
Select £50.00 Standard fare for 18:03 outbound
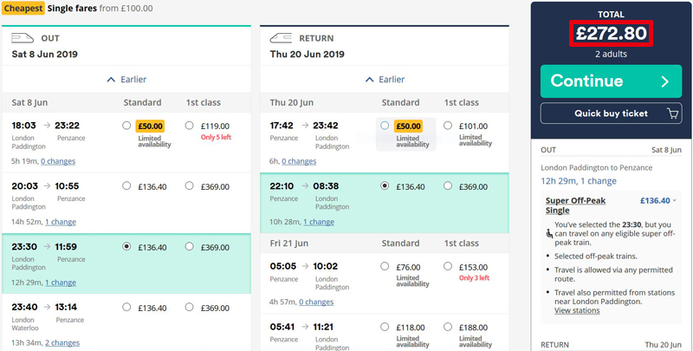pos(126,126)
